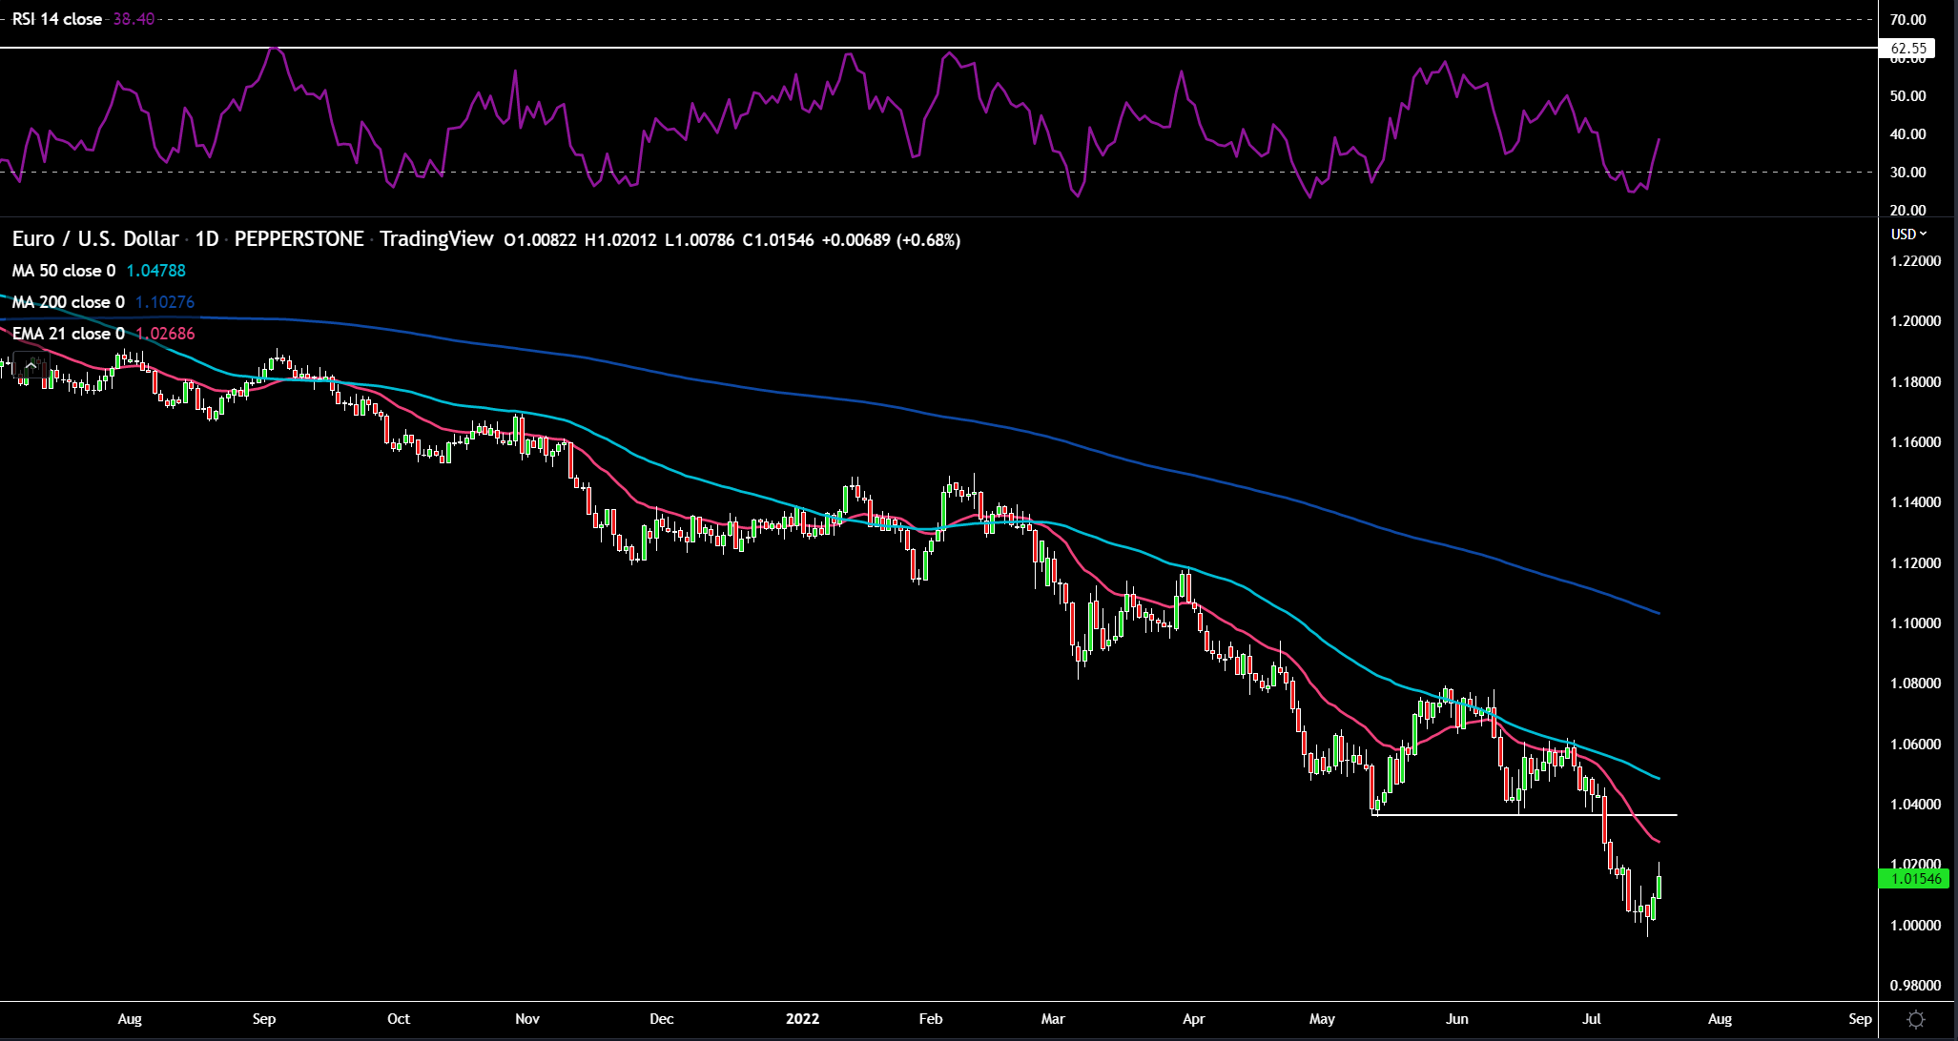1958x1041 pixels.
Task: Collapse the indicator legend with chevron button
Action: (x=31, y=365)
